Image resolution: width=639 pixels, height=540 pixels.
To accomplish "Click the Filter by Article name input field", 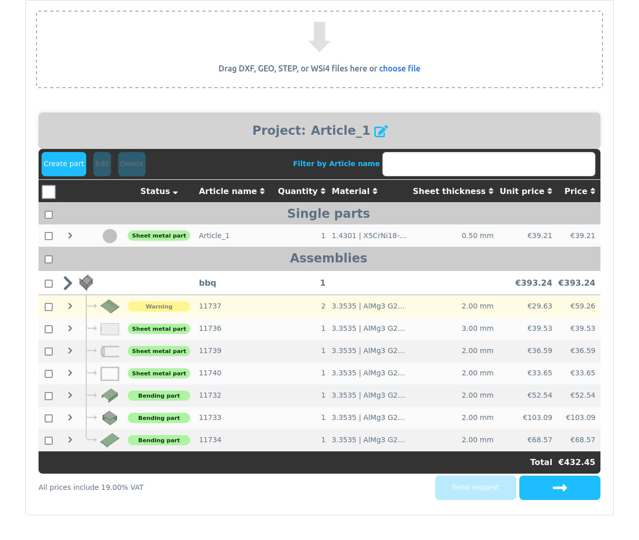I will (489, 164).
